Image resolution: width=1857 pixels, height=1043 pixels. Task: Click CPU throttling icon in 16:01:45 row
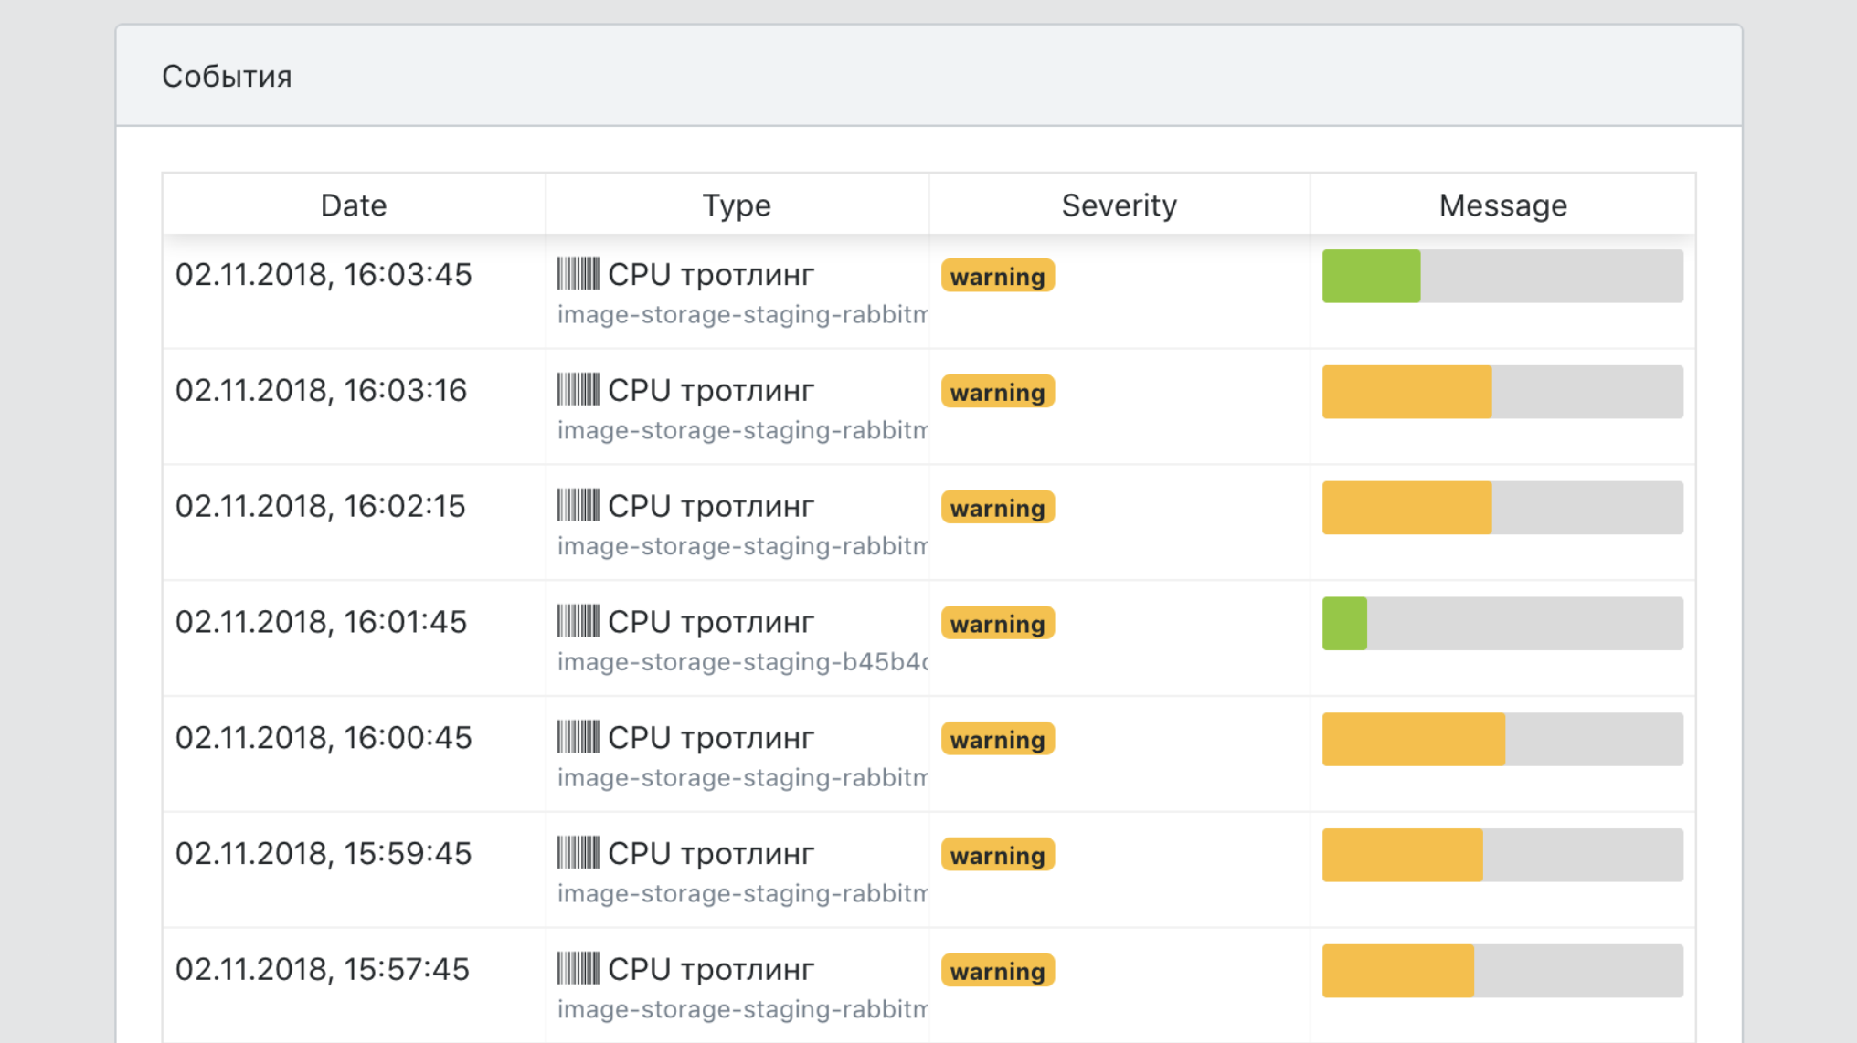coord(578,621)
